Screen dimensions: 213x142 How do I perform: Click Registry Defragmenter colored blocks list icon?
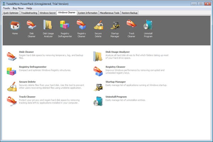coord(11,71)
